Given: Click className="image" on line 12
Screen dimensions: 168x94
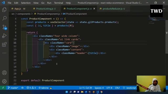Looking at the screenshot, I should (x=68, y=46).
